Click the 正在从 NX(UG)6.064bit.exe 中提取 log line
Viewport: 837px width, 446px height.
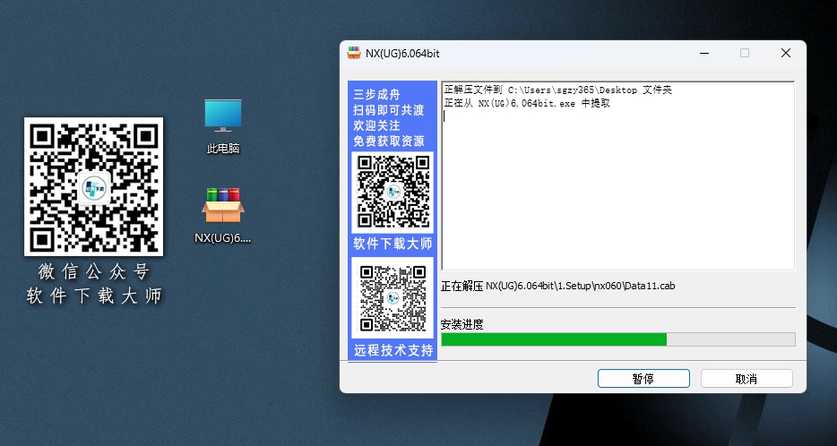tap(527, 104)
